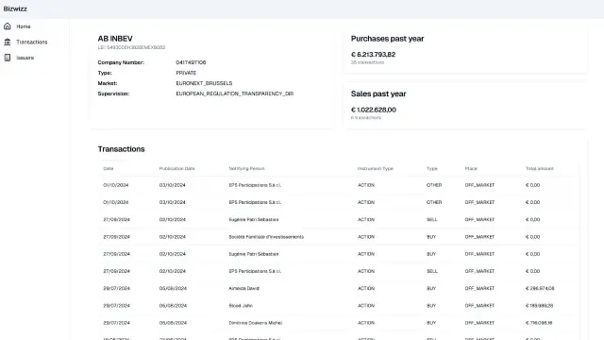Select the AB INBEV company heading
Screen dimensions: 604x340
(x=115, y=39)
